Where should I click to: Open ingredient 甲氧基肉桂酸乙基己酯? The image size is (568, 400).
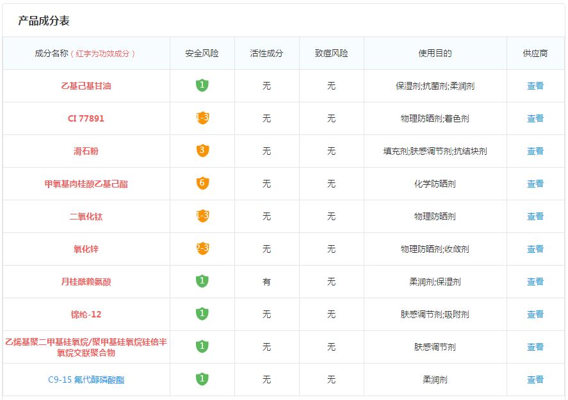pyautogui.click(x=86, y=184)
